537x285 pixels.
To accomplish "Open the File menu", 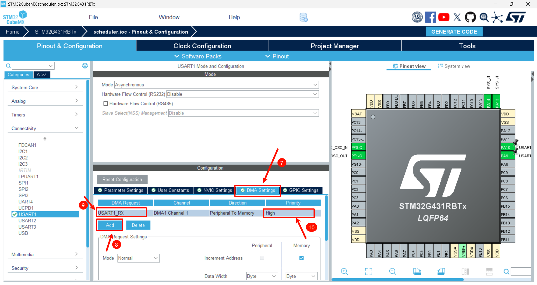I will (93, 17).
